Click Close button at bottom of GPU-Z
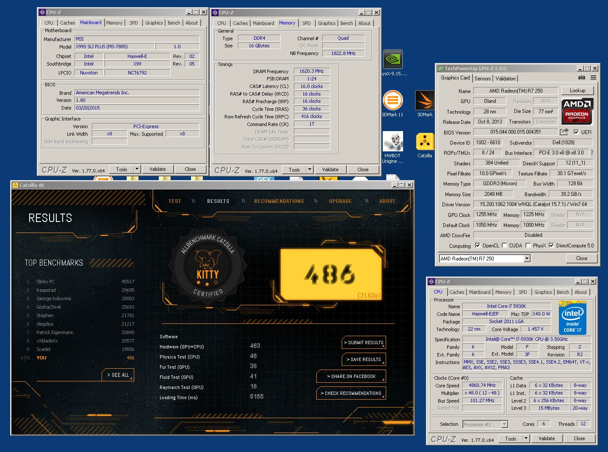This screenshot has height=452, width=608. [x=582, y=258]
